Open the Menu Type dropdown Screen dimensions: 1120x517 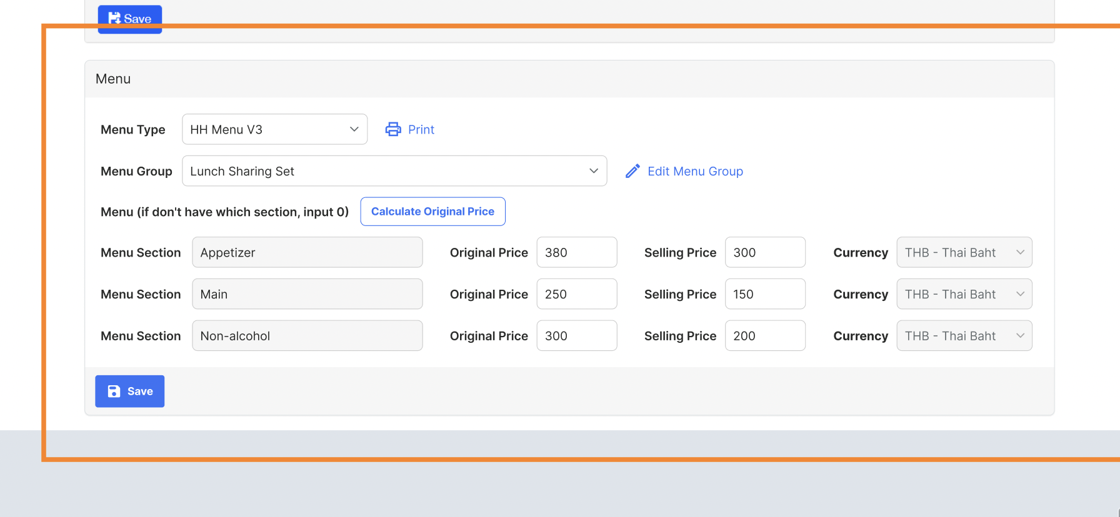tap(274, 129)
